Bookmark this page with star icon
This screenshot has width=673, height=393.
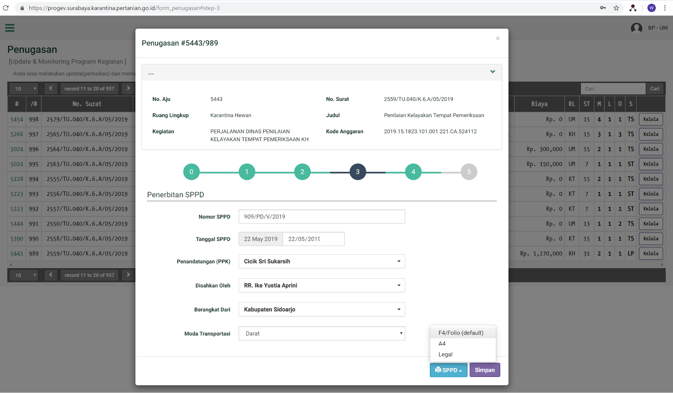click(x=616, y=8)
